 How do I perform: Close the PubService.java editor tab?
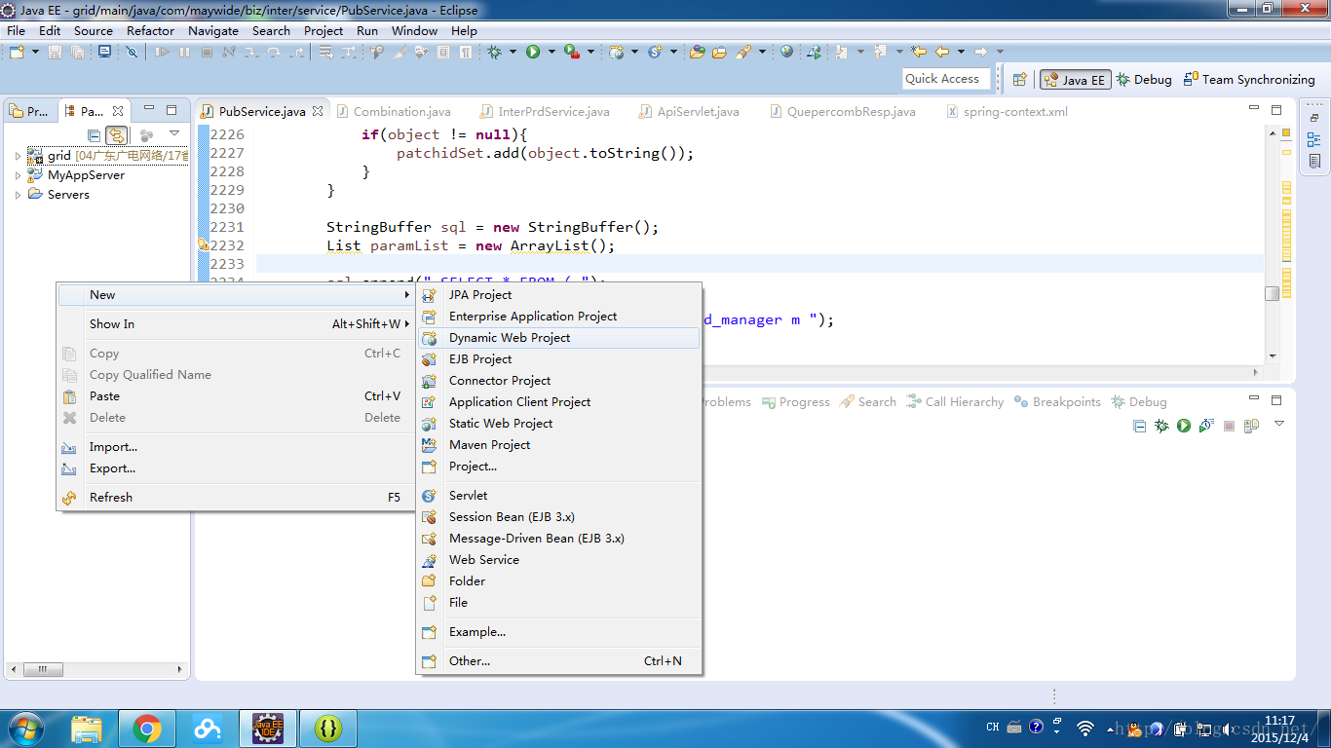318,112
